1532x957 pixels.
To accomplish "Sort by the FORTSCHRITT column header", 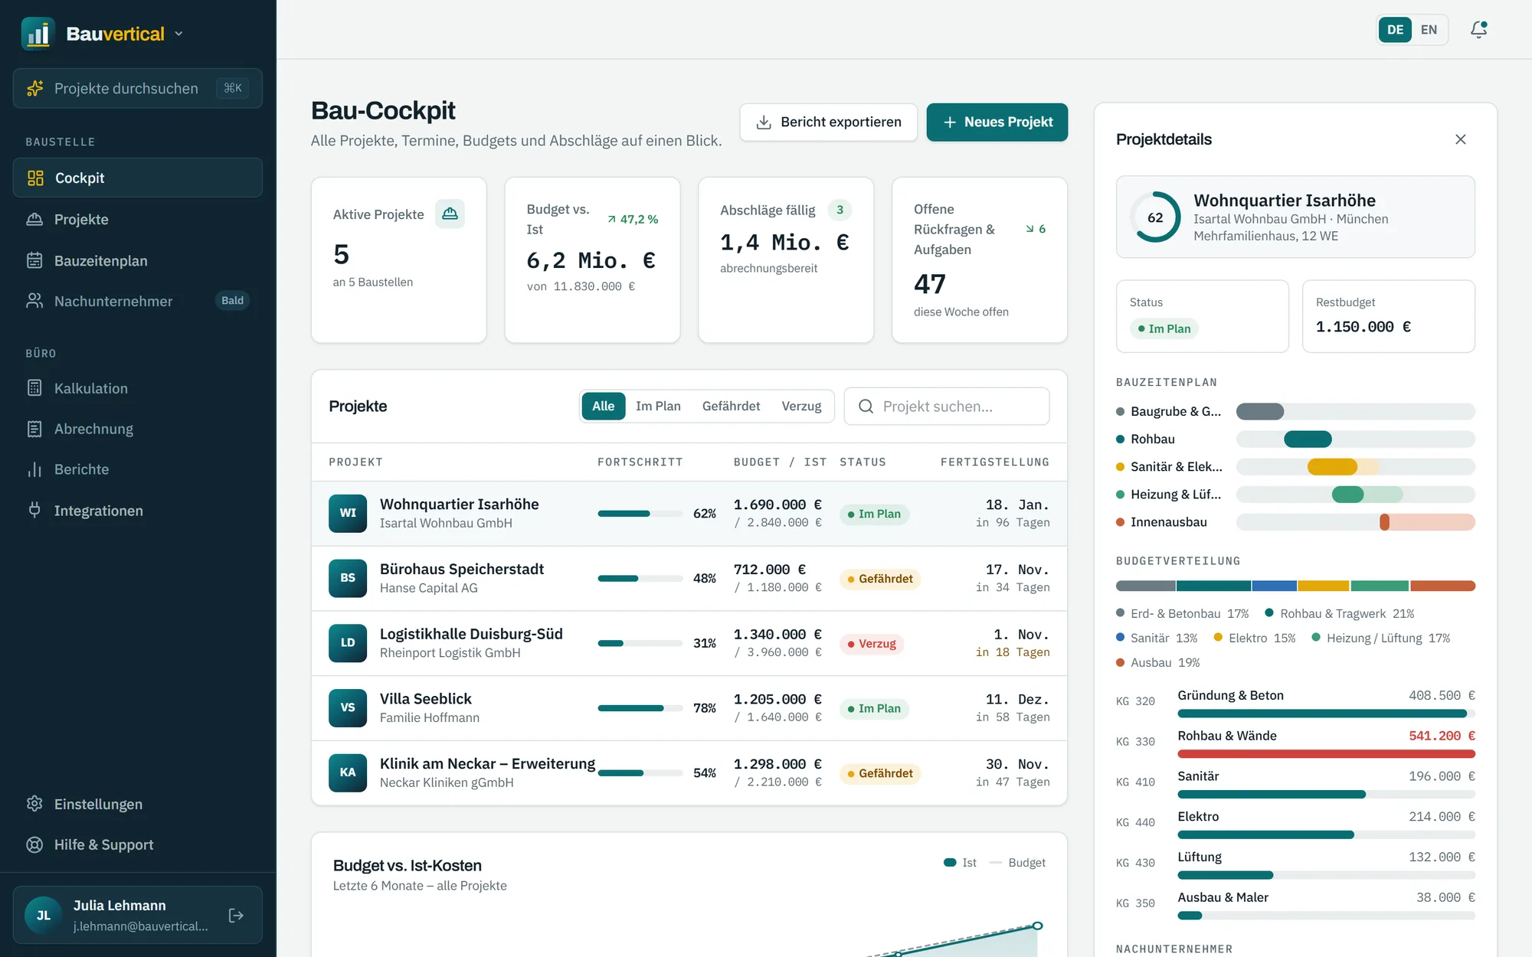I will tap(640, 462).
